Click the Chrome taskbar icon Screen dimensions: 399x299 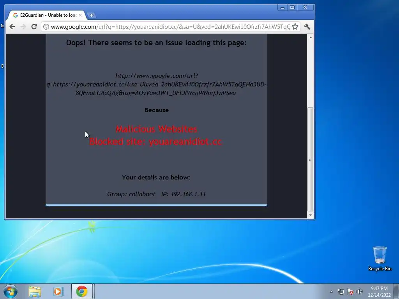(x=82, y=291)
